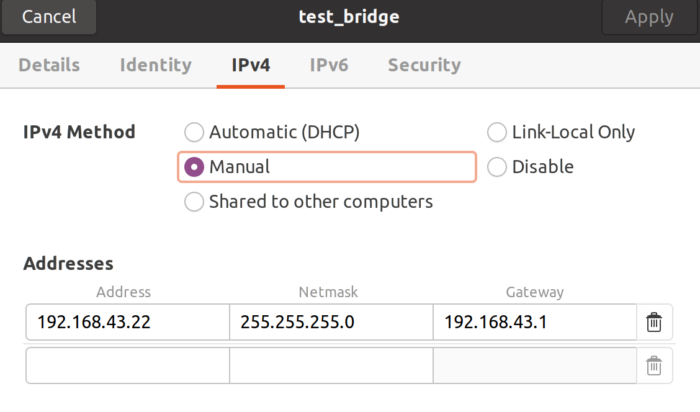Click the IPv4 tab

251,65
